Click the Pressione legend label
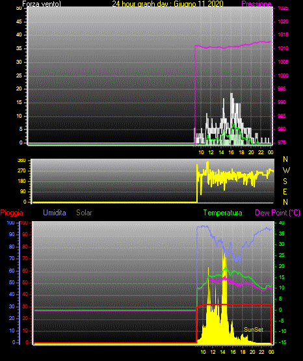Screen dimensions: 303x361 pyautogui.click(x=256, y=4)
